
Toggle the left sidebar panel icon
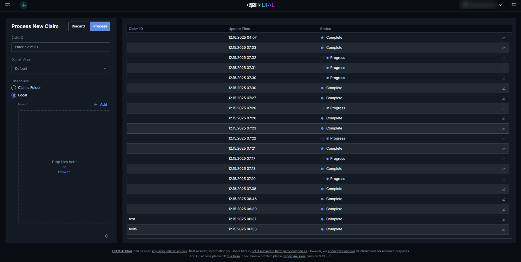point(8,5)
